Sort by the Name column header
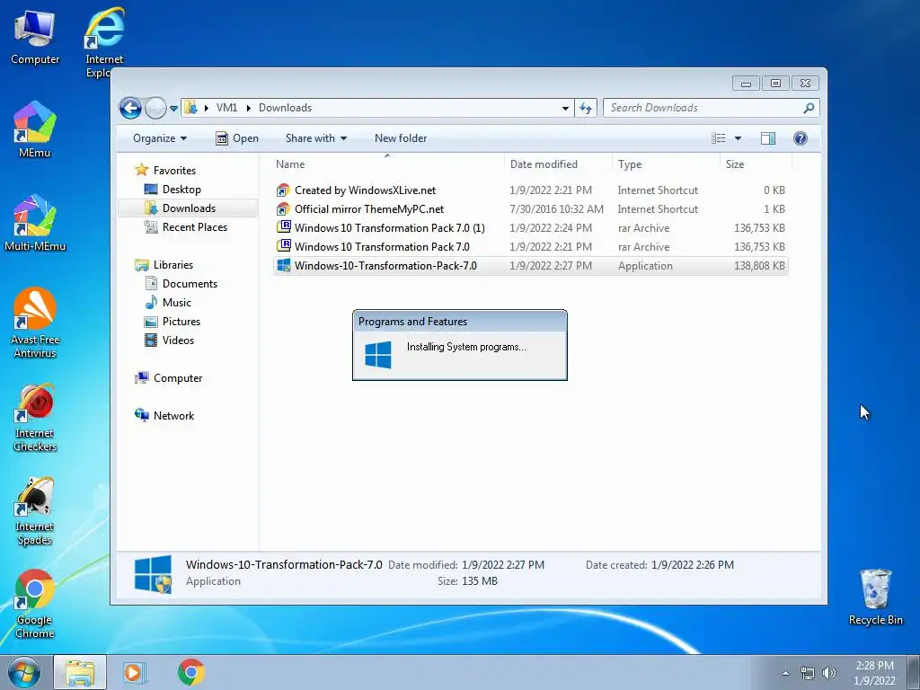920x690 pixels. tap(387, 164)
